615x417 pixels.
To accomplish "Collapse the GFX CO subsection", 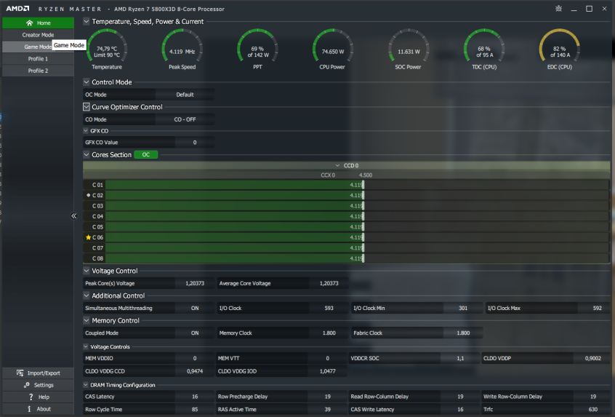I will [x=86, y=131].
